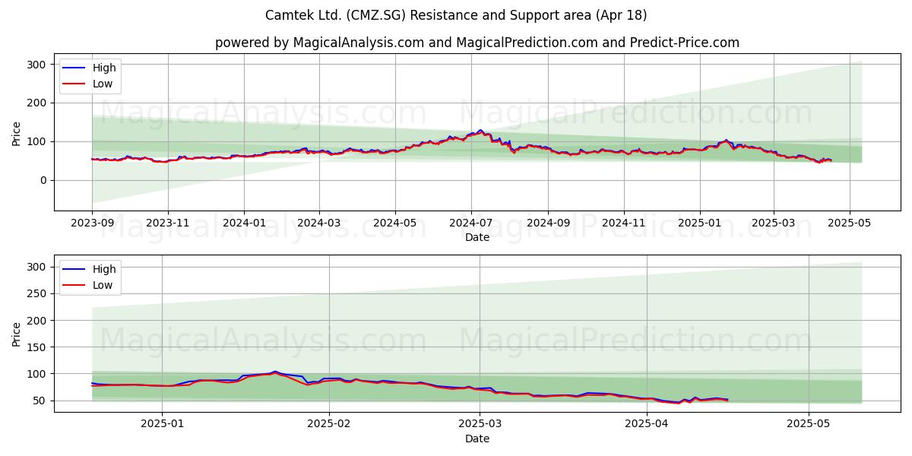Click '2025-03' tick label in upper chart
Image resolution: width=912 pixels, height=456 pixels.
774,223
